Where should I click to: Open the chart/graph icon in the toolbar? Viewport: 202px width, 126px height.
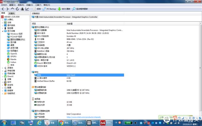pyautogui.click(x=27, y=9)
